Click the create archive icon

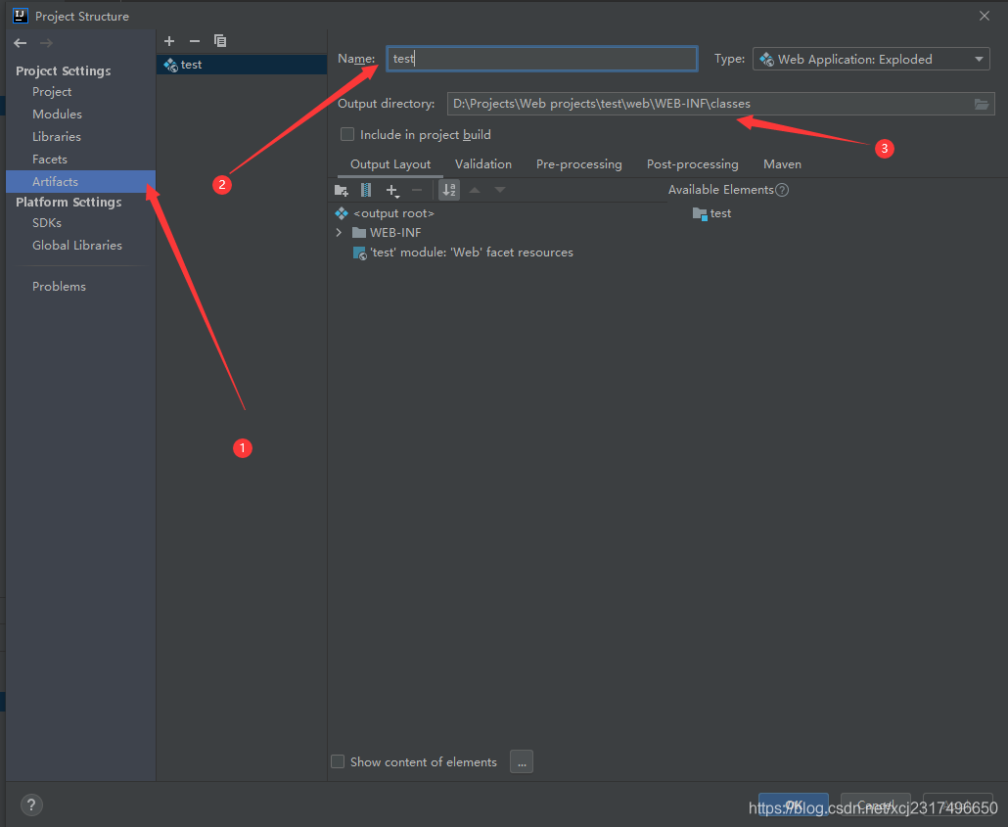coord(366,190)
